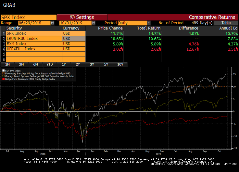Viewport: 239px width, 172px height.
Task: Click the Bloomberg Barclays US Agg legend swatch
Action: tap(4, 73)
